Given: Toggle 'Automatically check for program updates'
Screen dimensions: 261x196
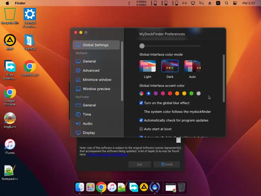Looking at the screenshot, I should pos(141,120).
